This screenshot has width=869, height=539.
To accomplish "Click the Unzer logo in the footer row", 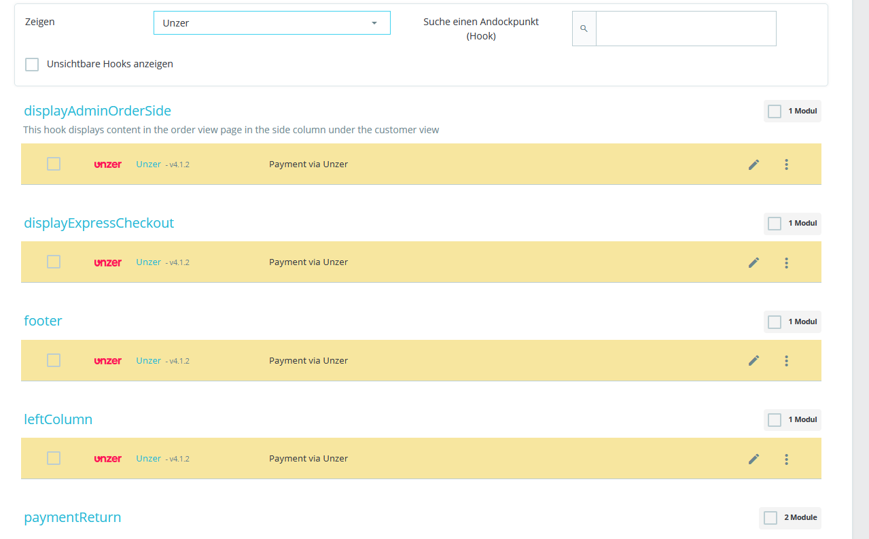I will pos(108,361).
